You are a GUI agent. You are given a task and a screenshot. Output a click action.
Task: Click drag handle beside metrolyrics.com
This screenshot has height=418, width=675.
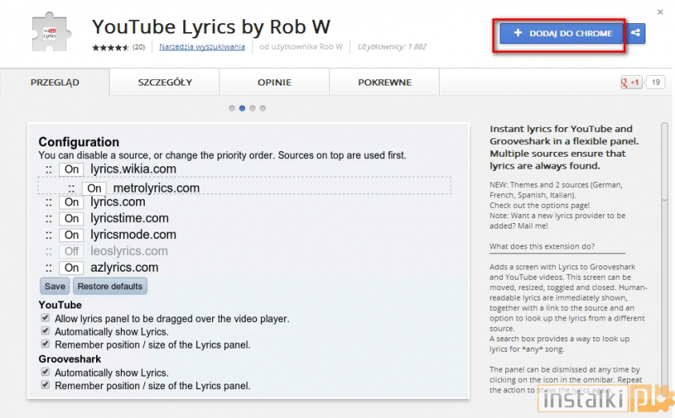[71, 189]
